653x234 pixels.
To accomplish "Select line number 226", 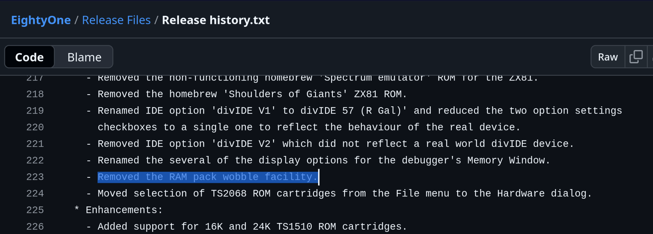I will tap(35, 227).
